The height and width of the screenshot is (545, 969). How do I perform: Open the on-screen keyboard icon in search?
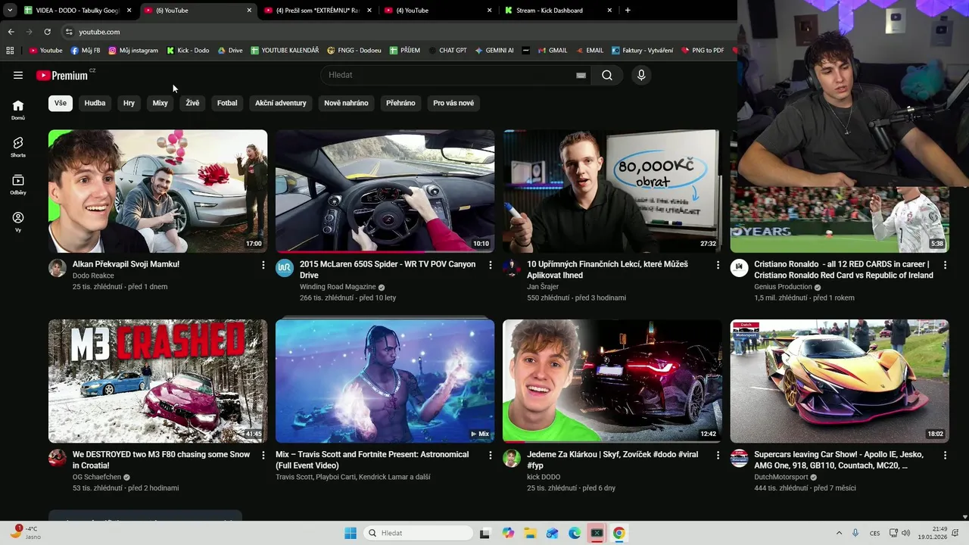pyautogui.click(x=581, y=75)
